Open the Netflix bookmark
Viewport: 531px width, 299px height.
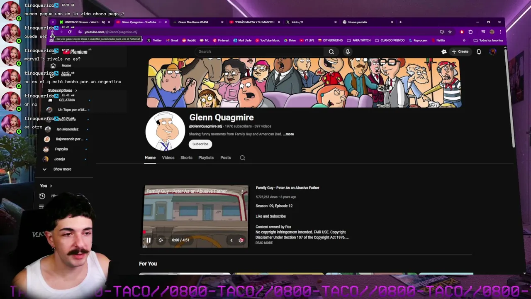click(438, 40)
